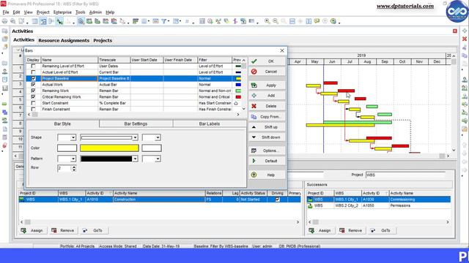The height and width of the screenshot is (263, 469).
Task: Open the dropdown arrow next to Filter icon
Action: (x=169, y=21)
